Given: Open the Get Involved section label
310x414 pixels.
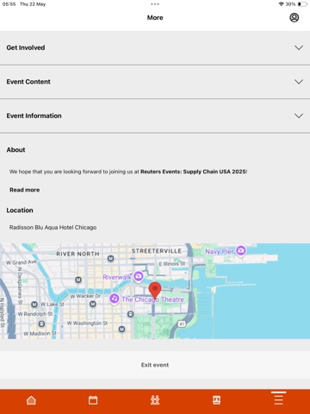Looking at the screenshot, I should [x=26, y=47].
